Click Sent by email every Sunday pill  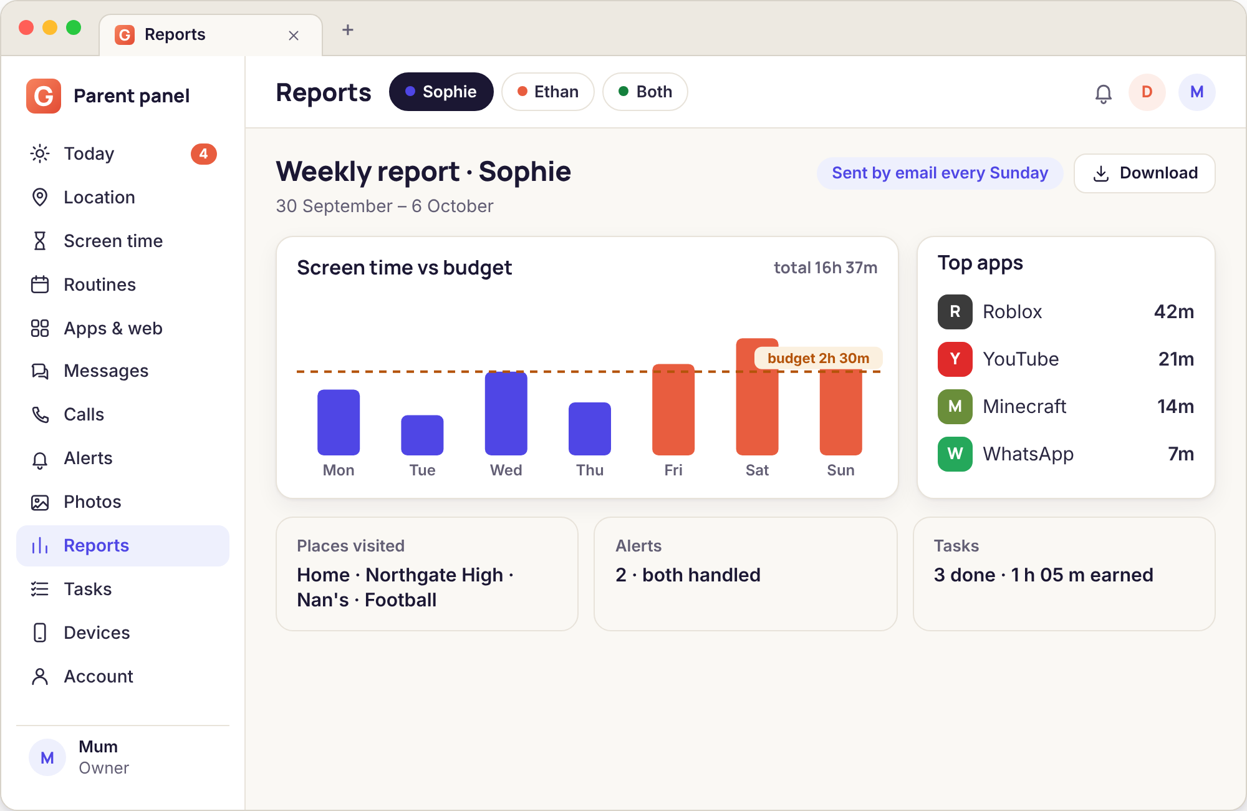click(940, 173)
